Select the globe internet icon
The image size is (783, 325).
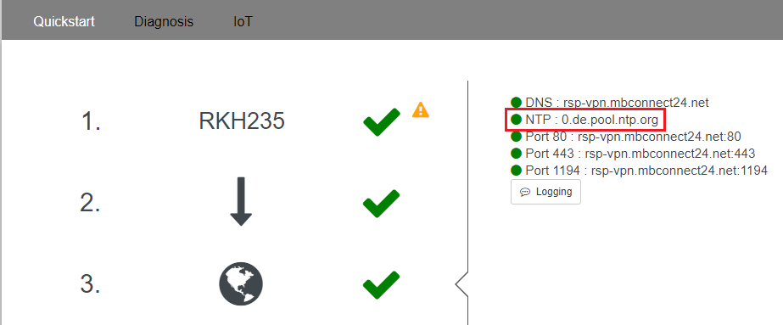pos(241,283)
